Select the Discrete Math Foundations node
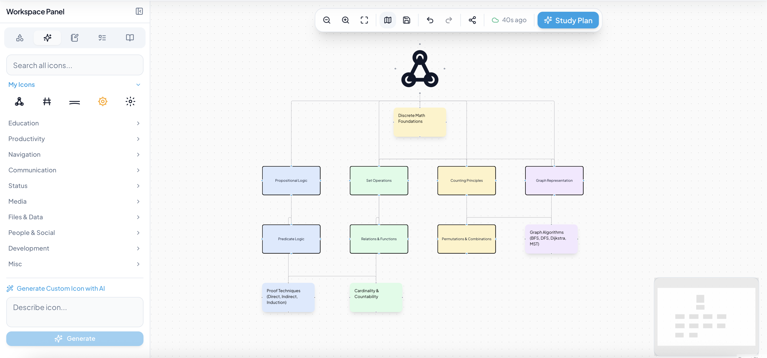 420,122
